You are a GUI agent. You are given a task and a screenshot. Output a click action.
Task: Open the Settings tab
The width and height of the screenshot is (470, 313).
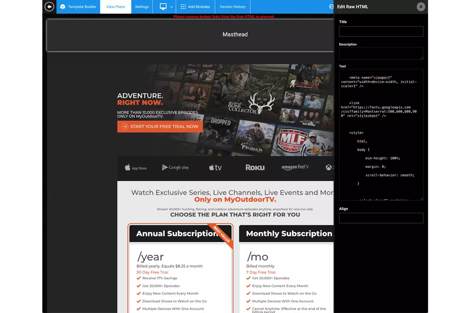pyautogui.click(x=142, y=7)
